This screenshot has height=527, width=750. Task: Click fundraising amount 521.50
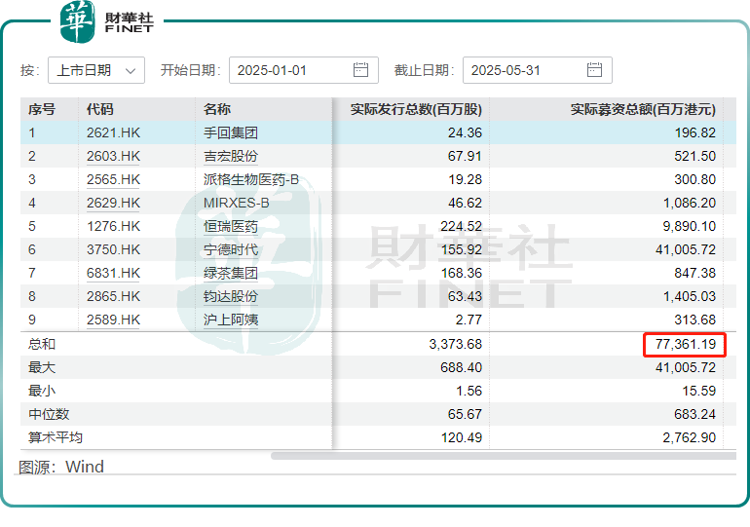coord(695,157)
